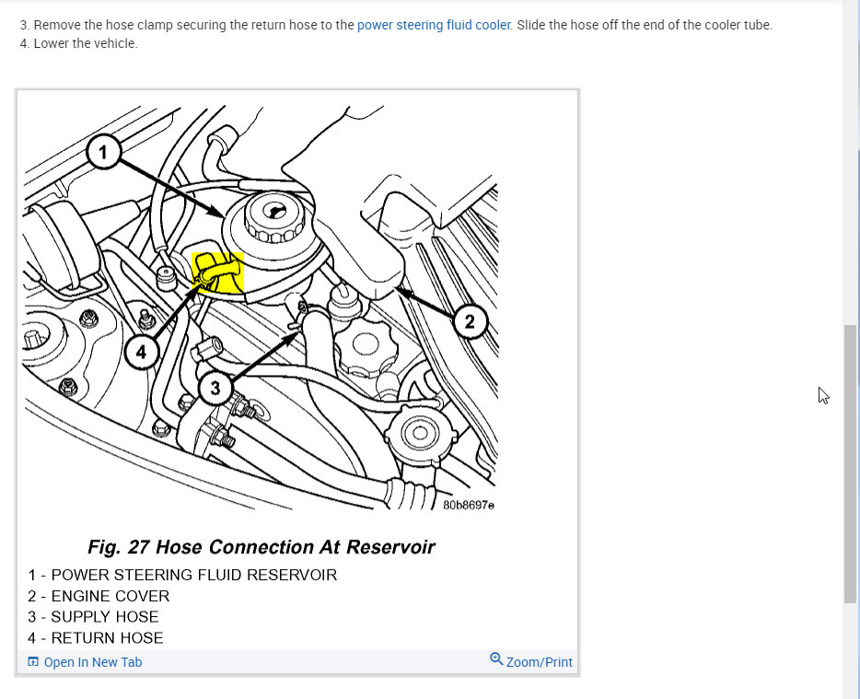The width and height of the screenshot is (860, 699).
Task: Click the step 4 Lower the vehicle text
Action: (79, 44)
